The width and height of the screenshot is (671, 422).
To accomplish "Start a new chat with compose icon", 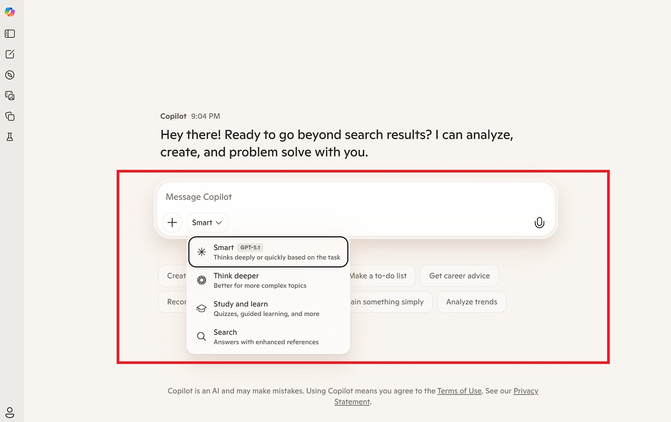I will point(10,54).
